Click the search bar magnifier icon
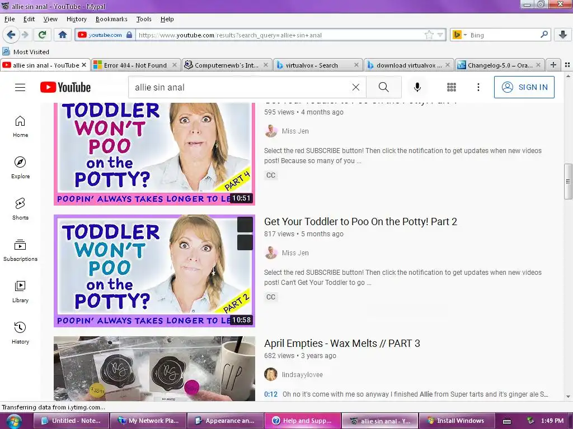The image size is (573, 429). click(x=544, y=35)
